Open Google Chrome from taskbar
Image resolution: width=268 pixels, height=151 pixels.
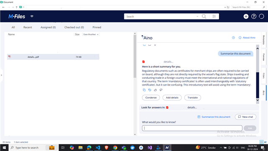click(x=115, y=148)
